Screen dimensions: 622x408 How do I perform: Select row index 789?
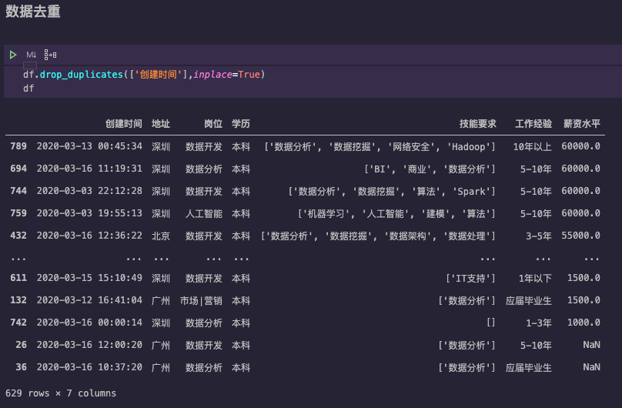click(18, 146)
